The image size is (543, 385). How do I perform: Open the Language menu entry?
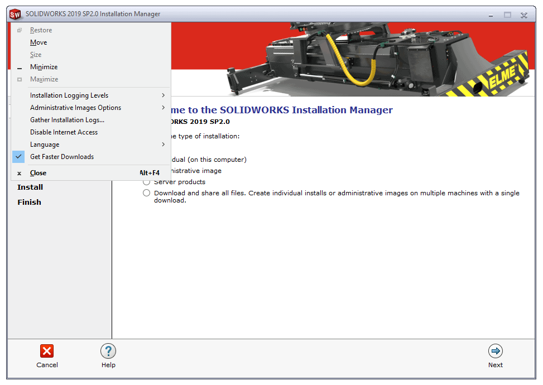tap(91, 145)
